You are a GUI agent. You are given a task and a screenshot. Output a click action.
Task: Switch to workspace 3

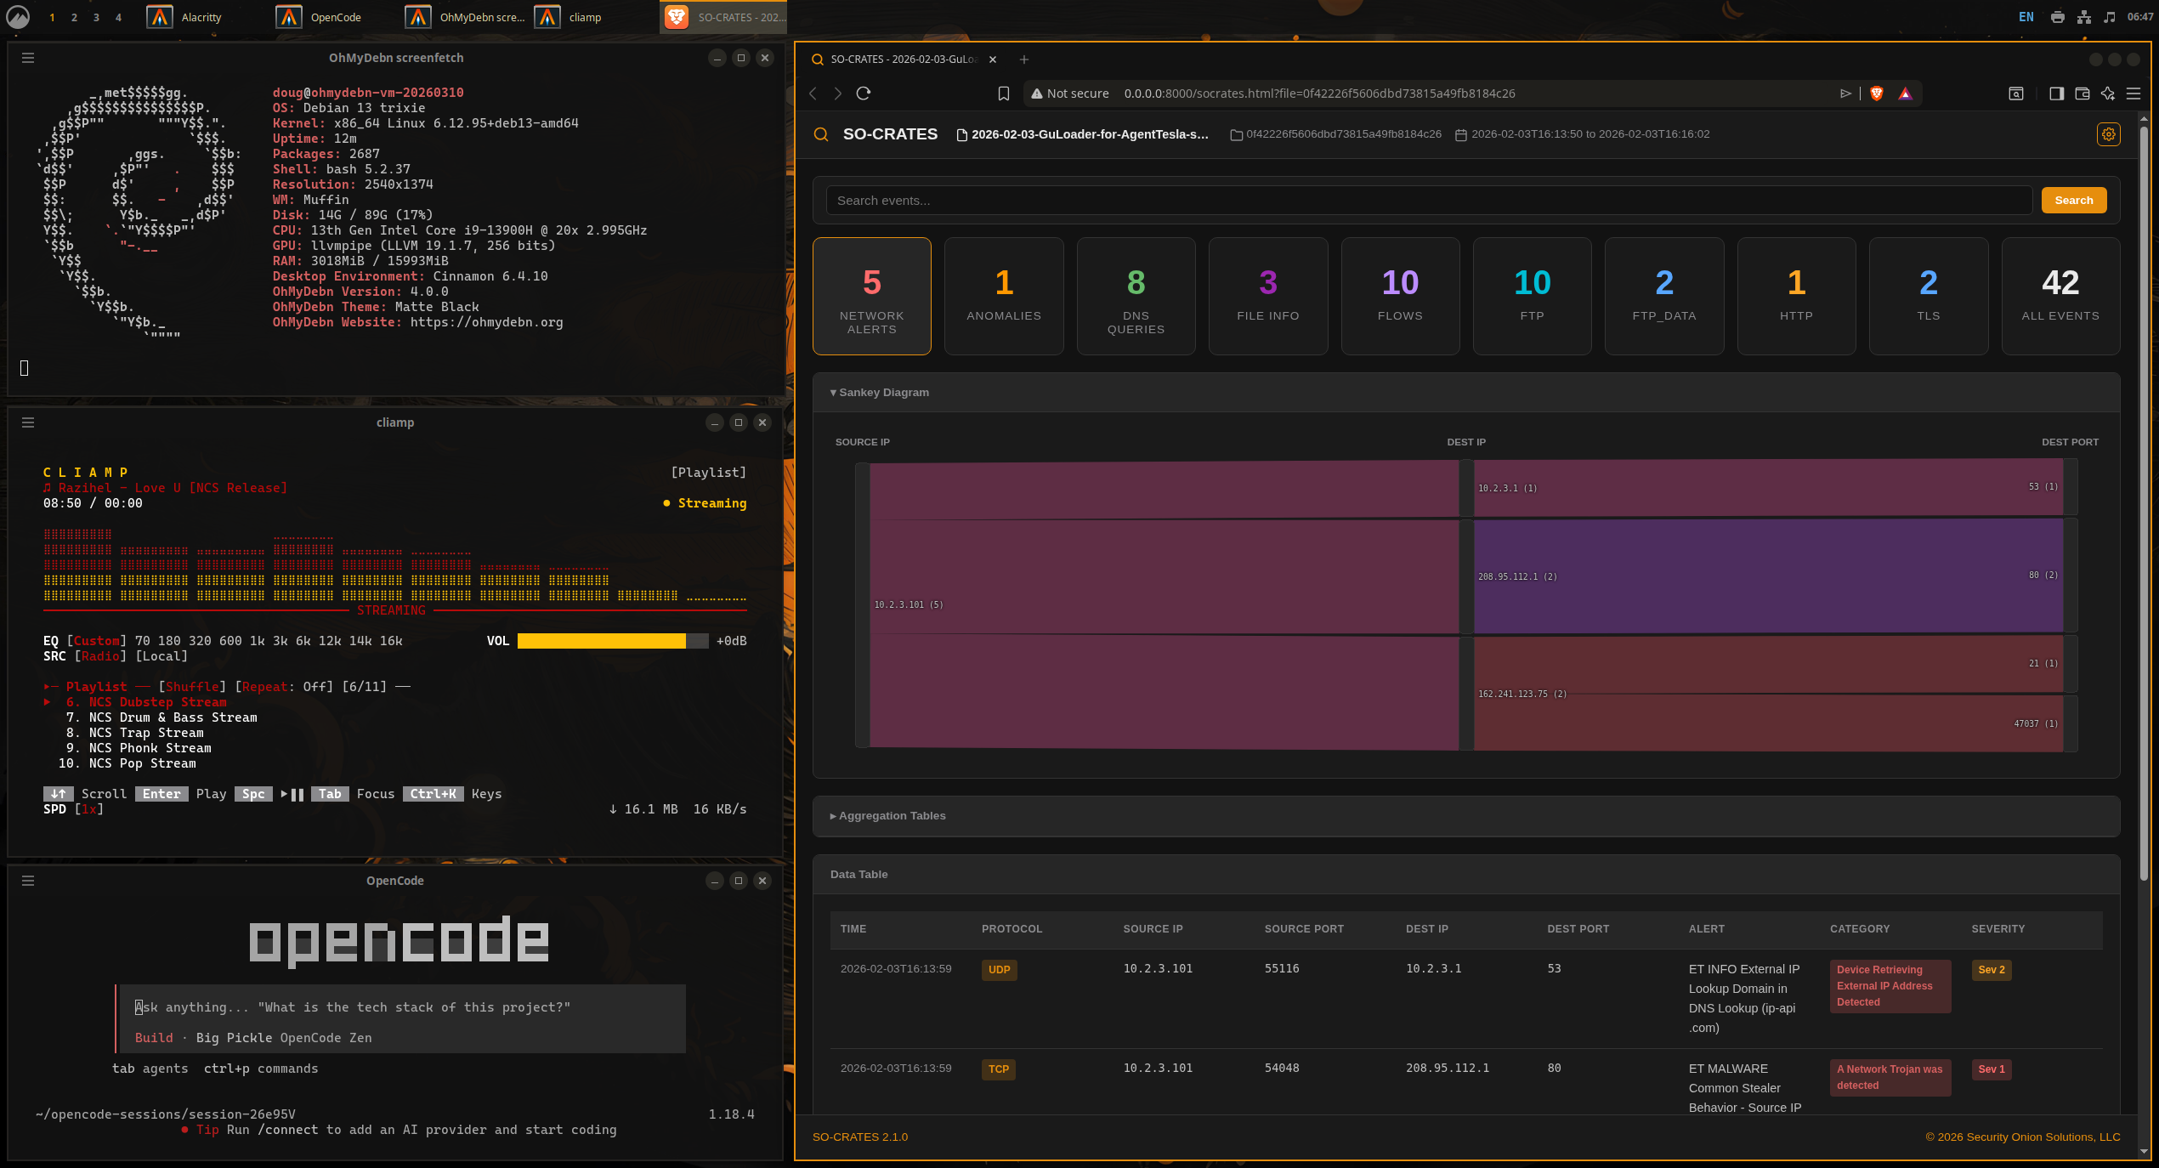click(96, 17)
